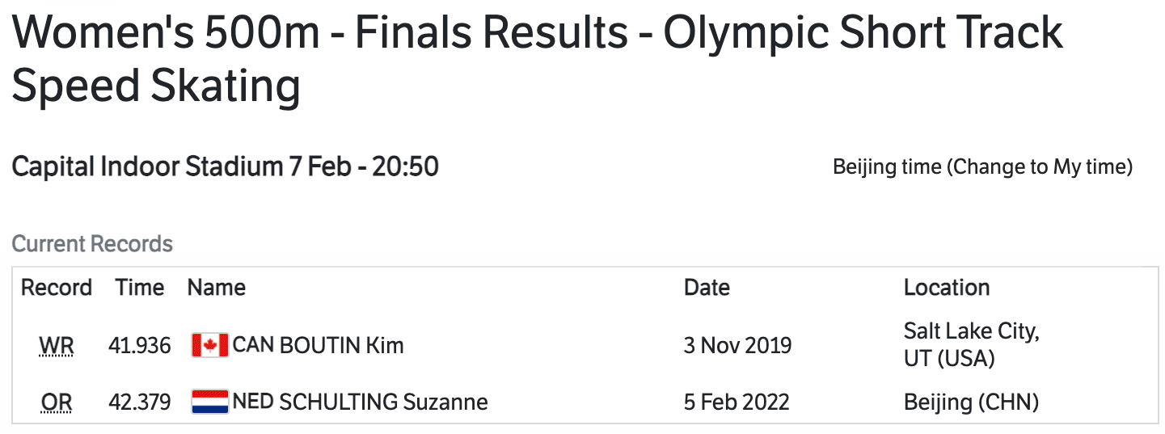Screen dimensions: 1165x434
Task: Click the Netherlands flag icon
Action: 209,402
